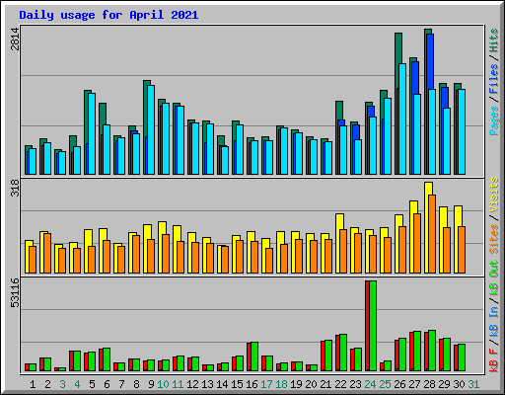
Task: Select day label 28 on the x-axis
Action: click(x=429, y=384)
